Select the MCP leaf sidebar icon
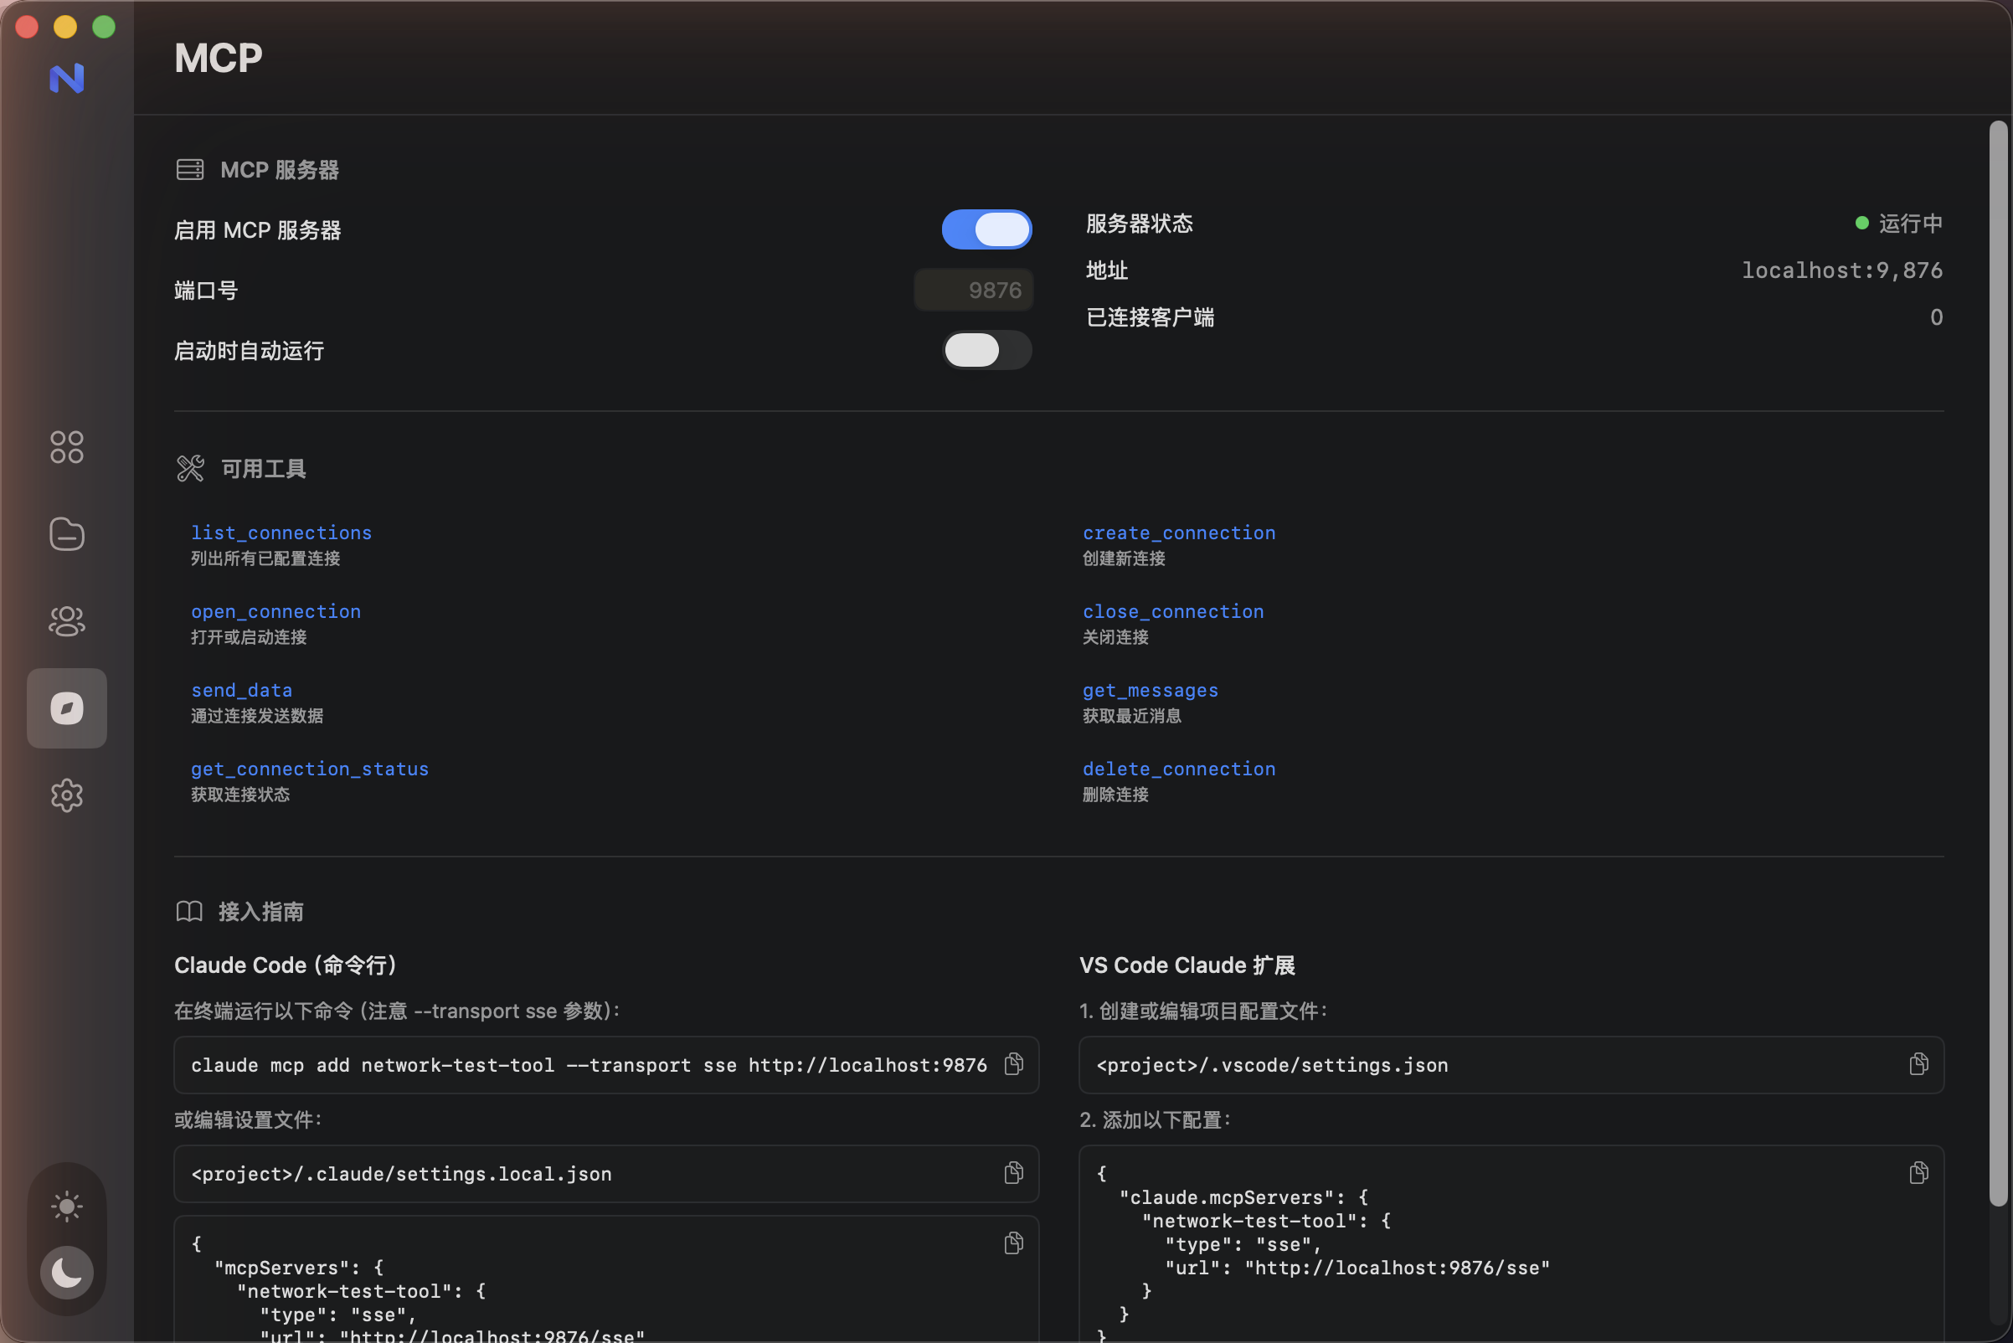Screen dimensions: 2013x1343 [67, 708]
